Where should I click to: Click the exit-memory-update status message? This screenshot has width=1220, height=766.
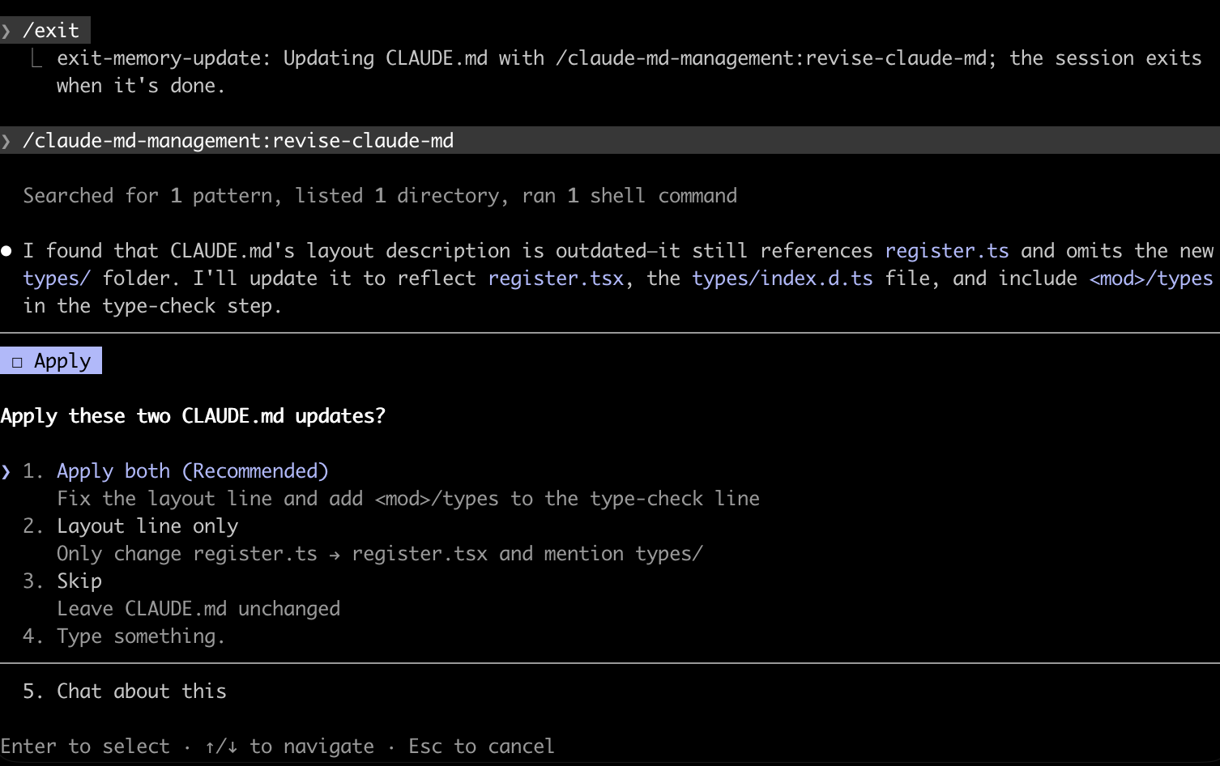(629, 71)
